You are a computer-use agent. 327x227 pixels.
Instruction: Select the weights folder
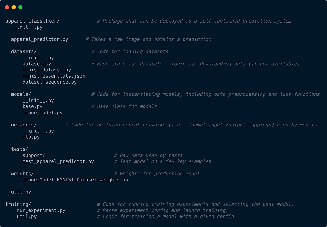[x=22, y=174]
